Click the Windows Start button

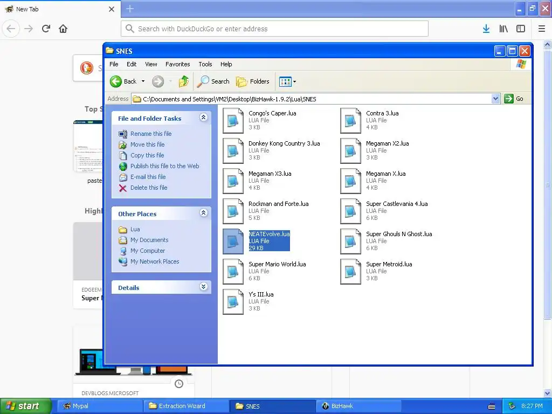(x=26, y=406)
